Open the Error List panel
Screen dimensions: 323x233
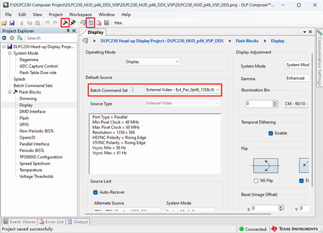(52, 222)
